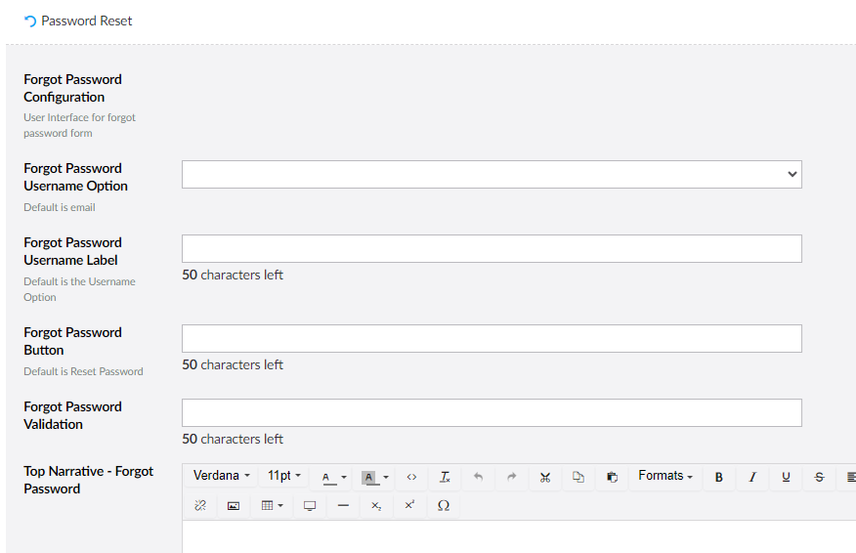Open Forgot Password Username Option dropdown
Screen dimensions: 856x553
[492, 174]
